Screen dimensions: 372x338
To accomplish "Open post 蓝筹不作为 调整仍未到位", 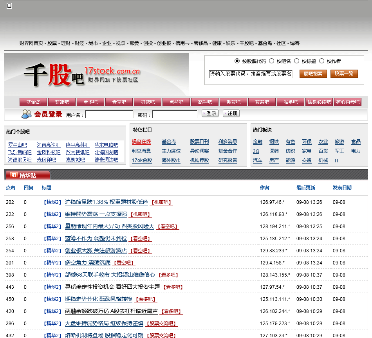I will coord(96,238).
